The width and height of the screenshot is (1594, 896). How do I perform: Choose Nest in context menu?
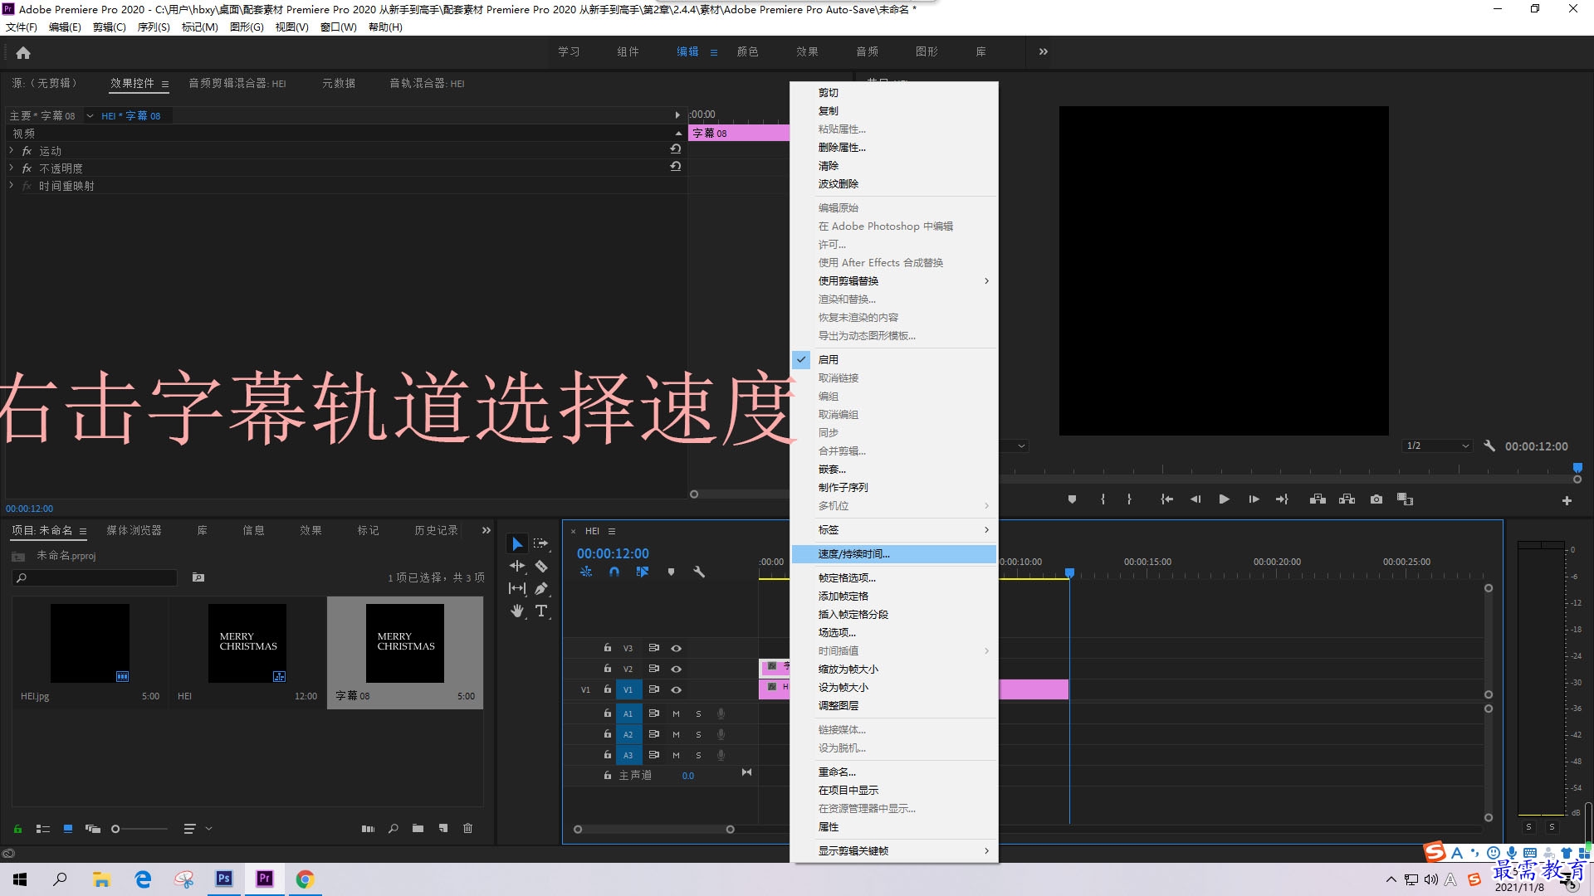[894, 469]
